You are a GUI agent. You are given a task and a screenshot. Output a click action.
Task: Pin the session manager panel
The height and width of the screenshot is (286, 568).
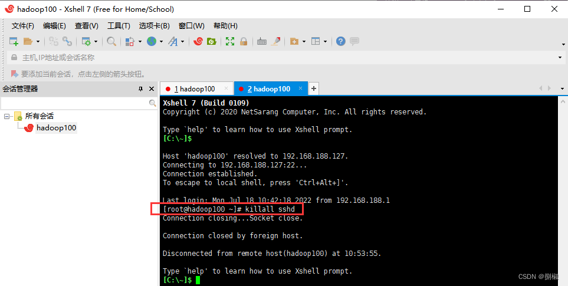coord(141,89)
